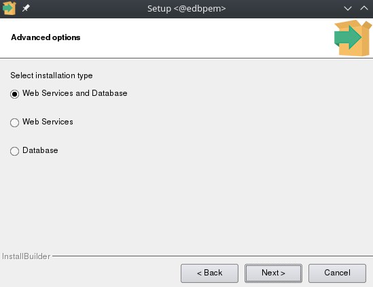Viewport: 373px width, 287px height.
Task: Click the installer box logo in the header
Action: point(353,38)
